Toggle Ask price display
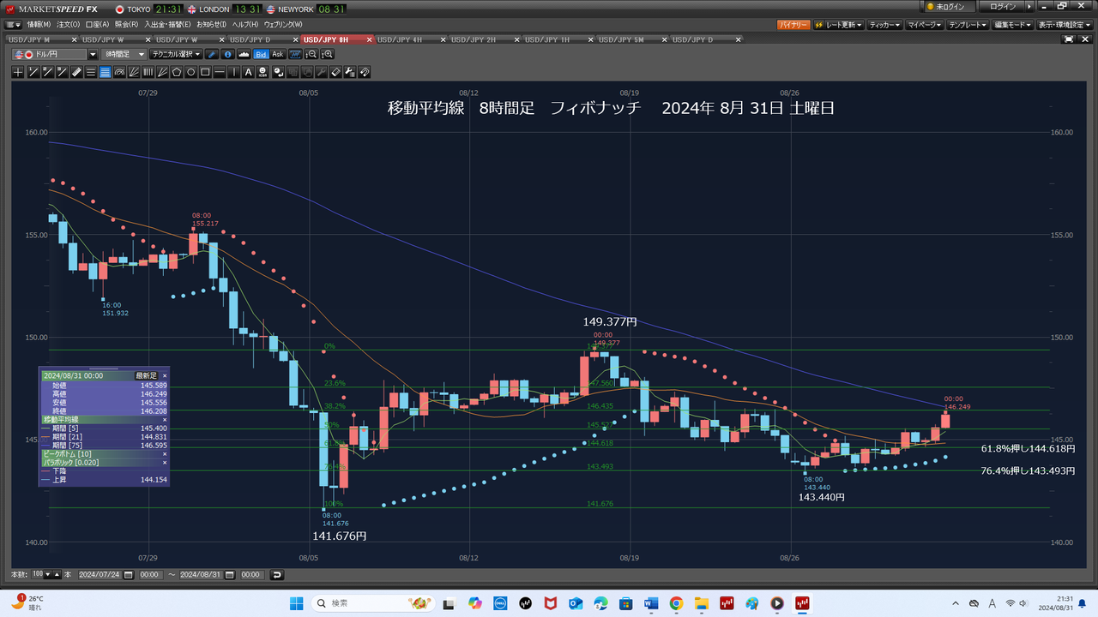 277,54
